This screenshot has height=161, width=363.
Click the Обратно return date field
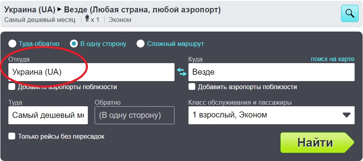coord(135,115)
